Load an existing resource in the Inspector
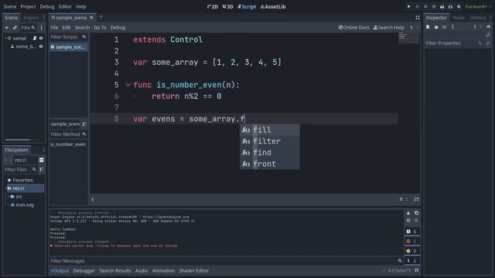 436,27
